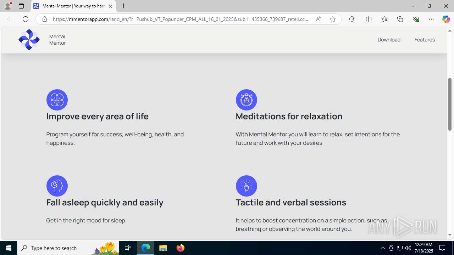Click the Meditations for relaxation timer icon
This screenshot has width=454, height=255.
coord(247,100)
